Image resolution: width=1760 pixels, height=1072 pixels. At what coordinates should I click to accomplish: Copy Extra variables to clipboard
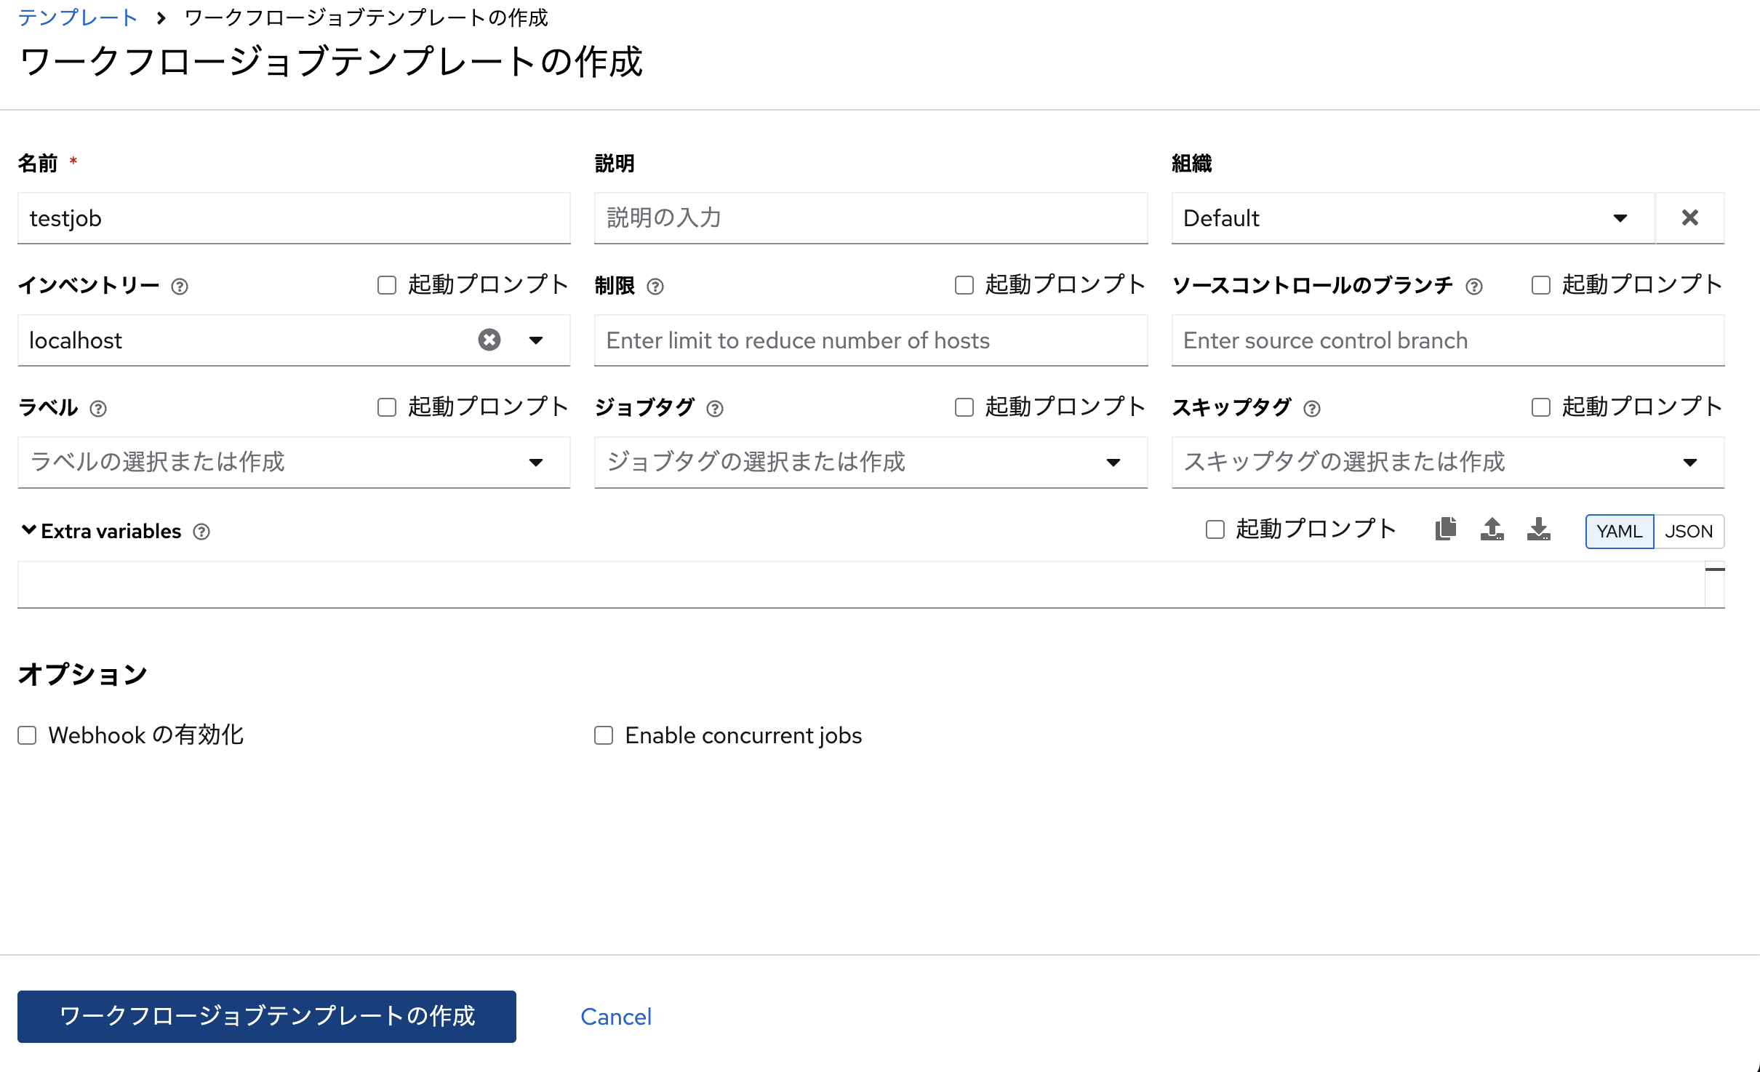tap(1446, 530)
